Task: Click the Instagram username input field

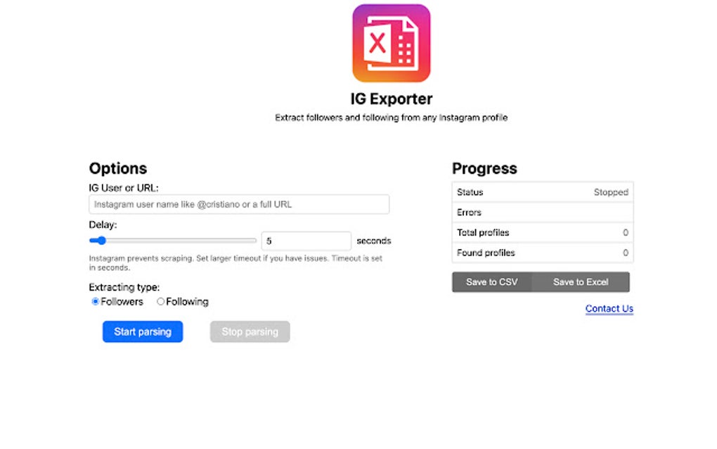Action: coord(238,204)
